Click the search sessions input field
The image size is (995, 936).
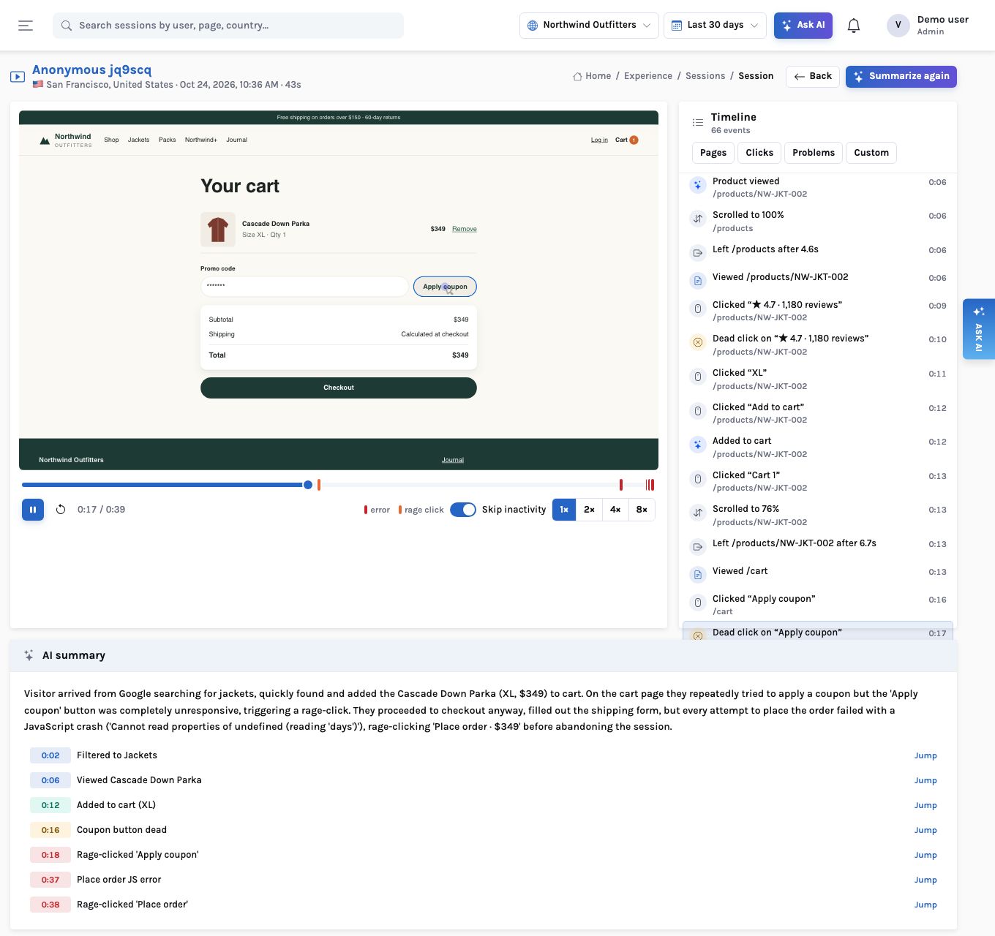click(228, 26)
